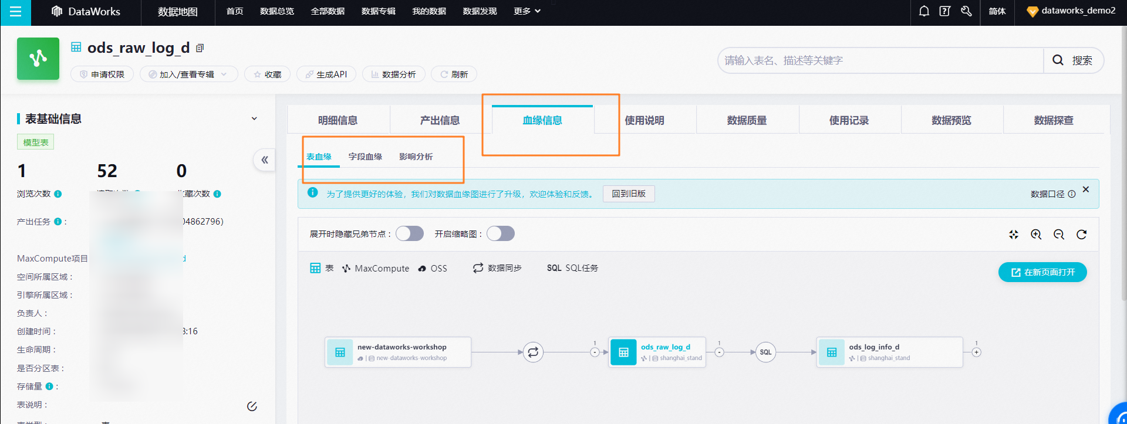The image size is (1127, 424).
Task: Open the hamburger menu at top left
Action: [x=15, y=12]
